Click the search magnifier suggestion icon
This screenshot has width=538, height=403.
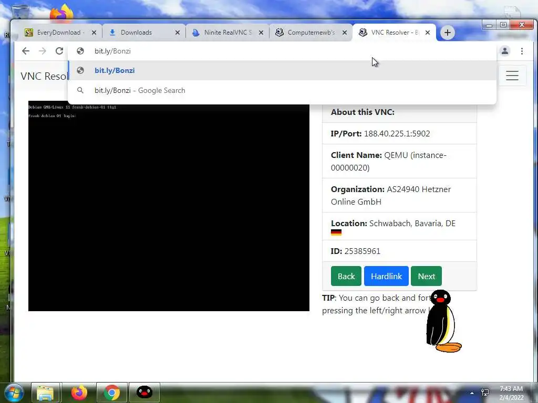80,90
